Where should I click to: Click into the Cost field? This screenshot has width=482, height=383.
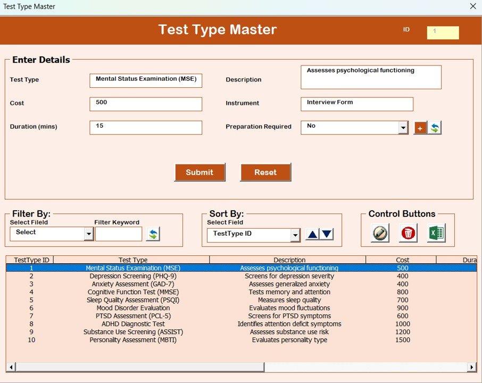(146, 104)
